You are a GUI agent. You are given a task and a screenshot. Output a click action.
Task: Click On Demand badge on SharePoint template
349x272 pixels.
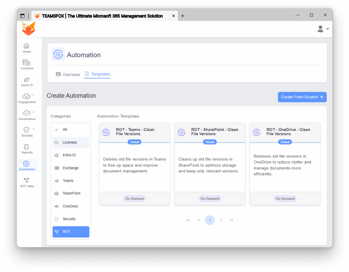pyautogui.click(x=210, y=199)
